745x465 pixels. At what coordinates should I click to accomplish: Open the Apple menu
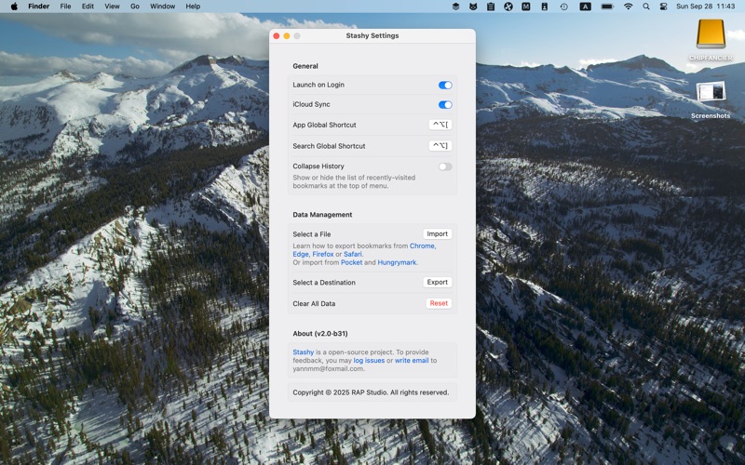14,7
